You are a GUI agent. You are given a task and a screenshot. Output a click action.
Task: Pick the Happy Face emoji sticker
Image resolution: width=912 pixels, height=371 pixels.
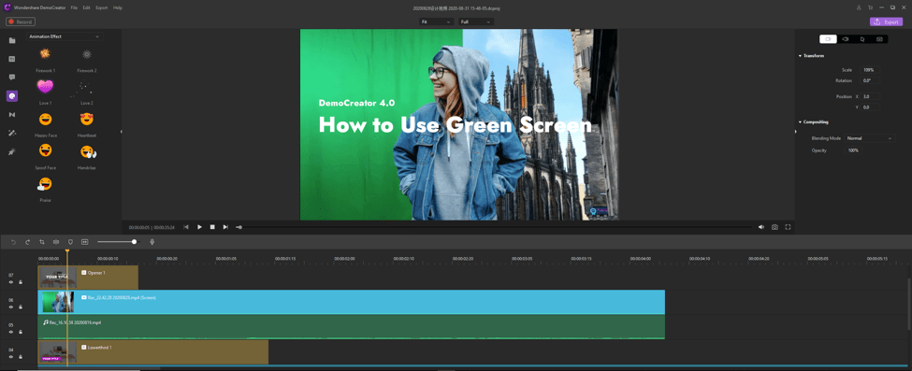45,120
